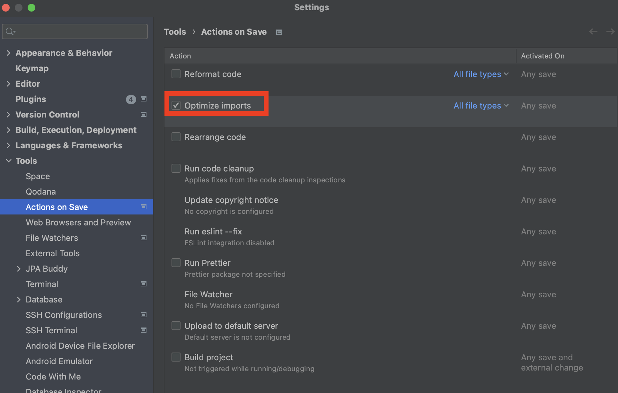Focus the settings search input field
The image size is (618, 393).
click(80, 31)
